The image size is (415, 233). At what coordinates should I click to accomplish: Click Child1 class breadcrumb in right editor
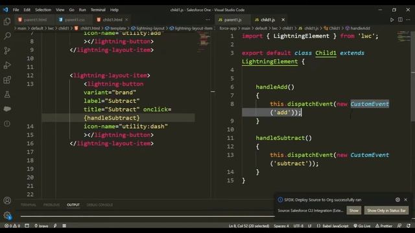click(x=332, y=28)
